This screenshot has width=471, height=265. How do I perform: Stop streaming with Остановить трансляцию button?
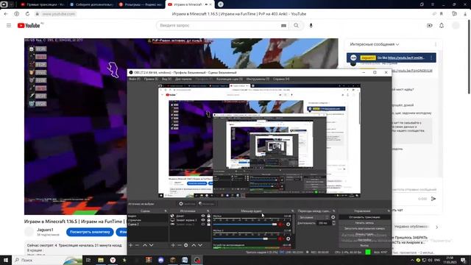click(x=365, y=217)
